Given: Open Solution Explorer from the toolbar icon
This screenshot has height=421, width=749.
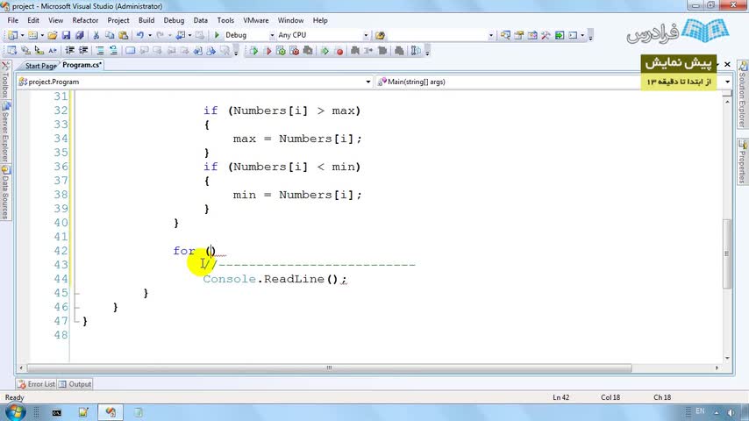Looking at the screenshot, I should tap(505, 35).
